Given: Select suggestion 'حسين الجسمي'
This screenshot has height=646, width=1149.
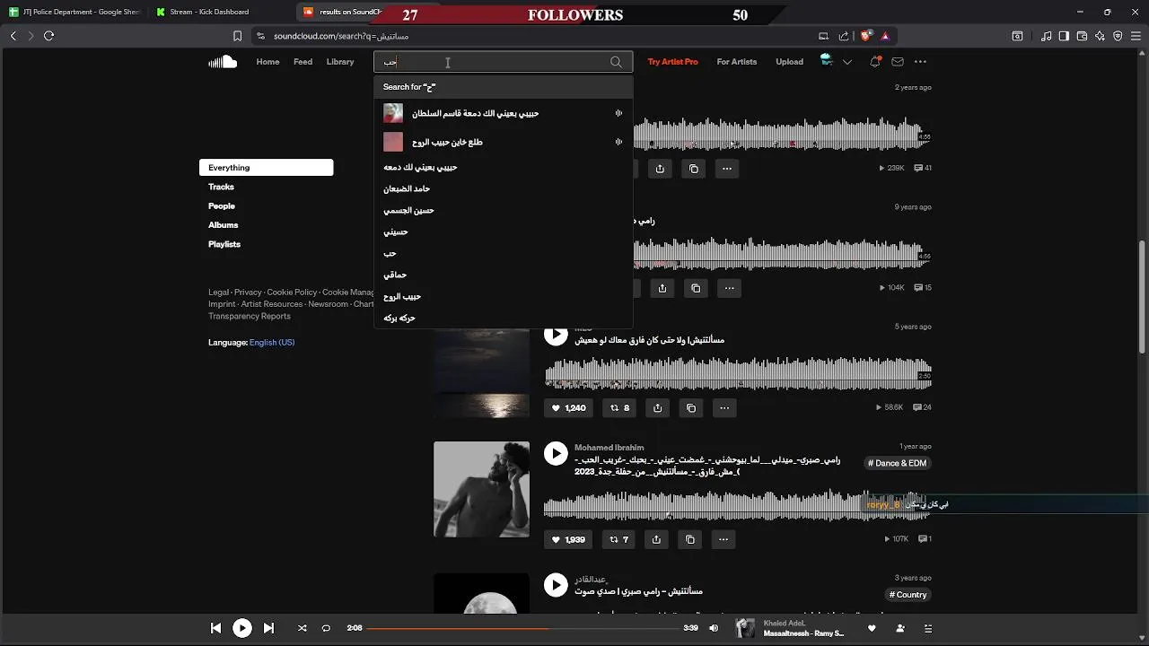Looking at the screenshot, I should tap(504, 210).
